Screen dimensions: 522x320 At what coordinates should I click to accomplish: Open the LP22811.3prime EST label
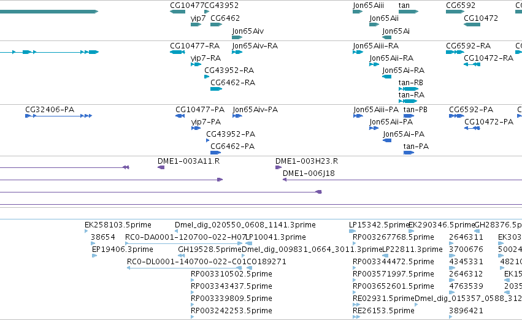coord(412,250)
